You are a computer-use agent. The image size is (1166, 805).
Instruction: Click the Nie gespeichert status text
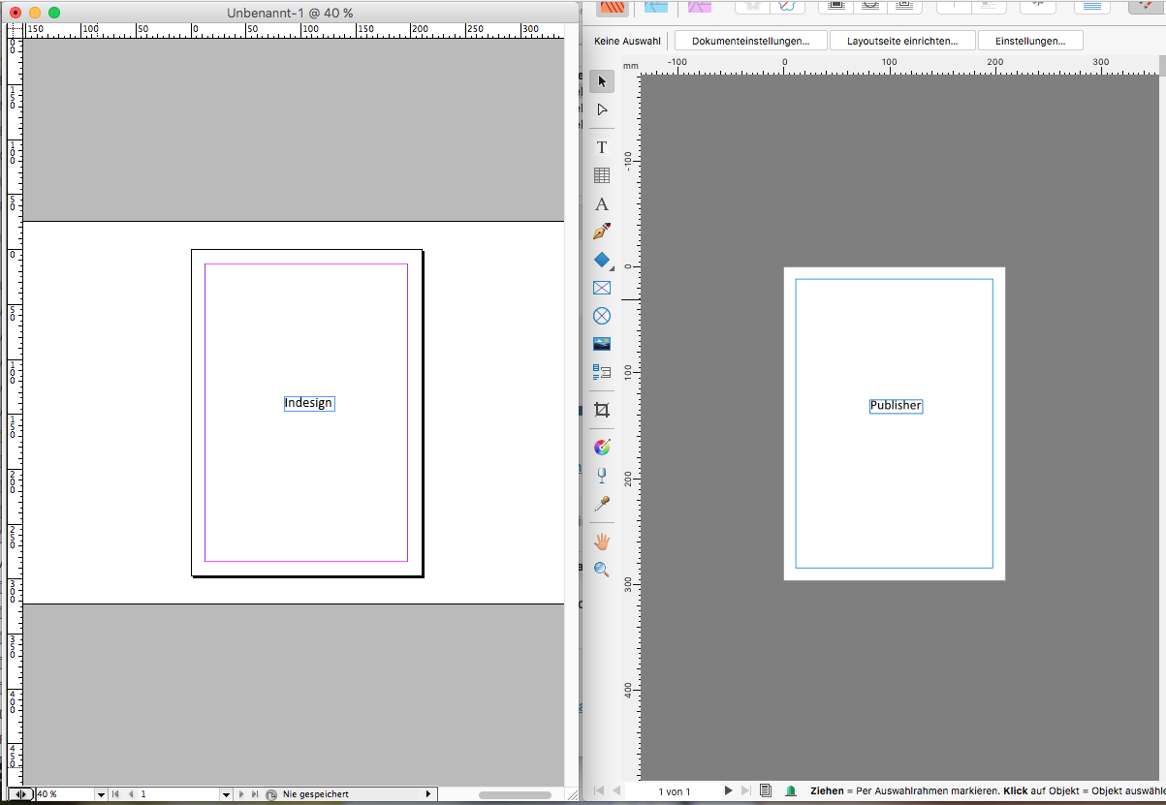(316, 794)
